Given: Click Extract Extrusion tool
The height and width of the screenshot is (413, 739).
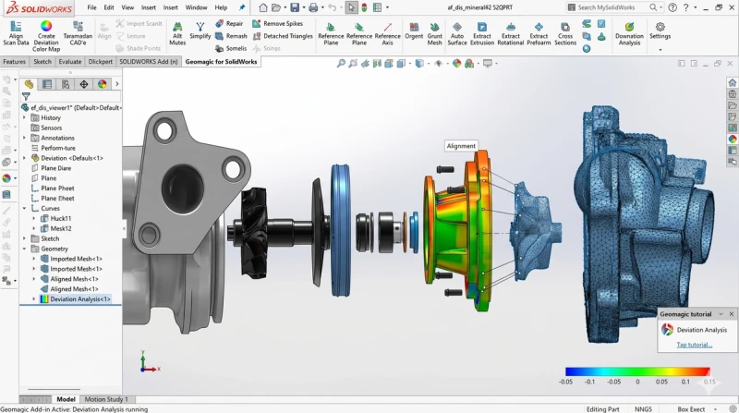Looking at the screenshot, I should tap(482, 33).
